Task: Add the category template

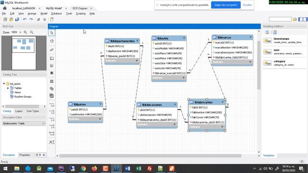Action: tap(284, 63)
